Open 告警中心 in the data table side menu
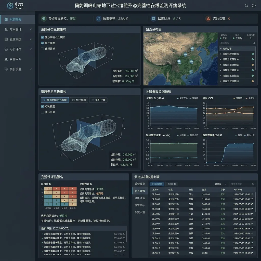The image size is (261, 261). [x=140, y=205]
